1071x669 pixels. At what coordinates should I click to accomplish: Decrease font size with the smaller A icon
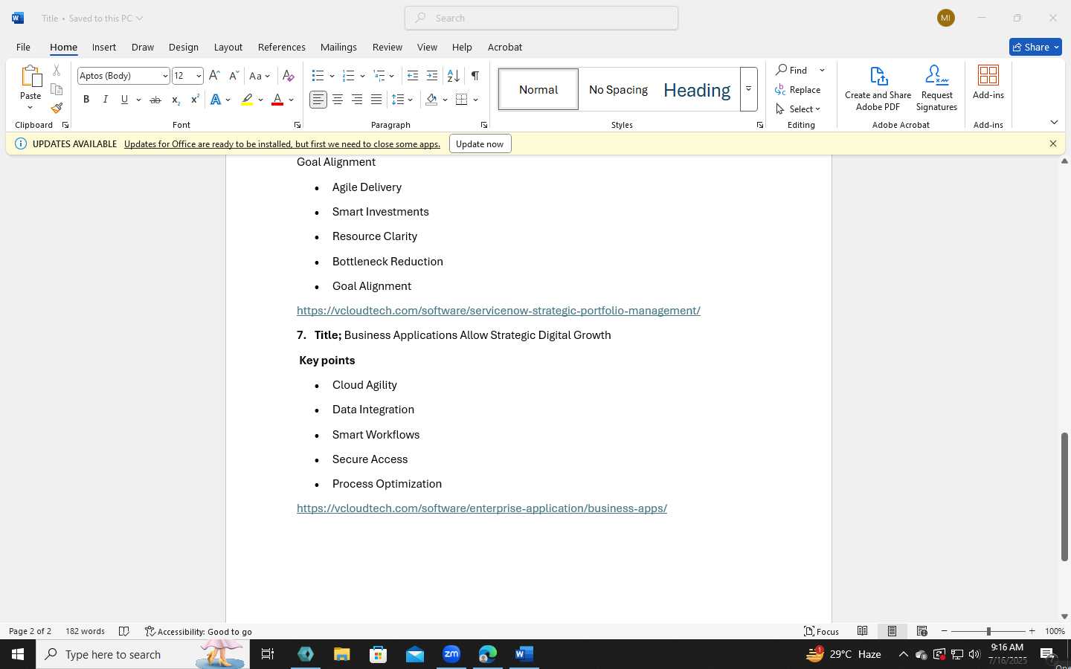click(x=234, y=76)
